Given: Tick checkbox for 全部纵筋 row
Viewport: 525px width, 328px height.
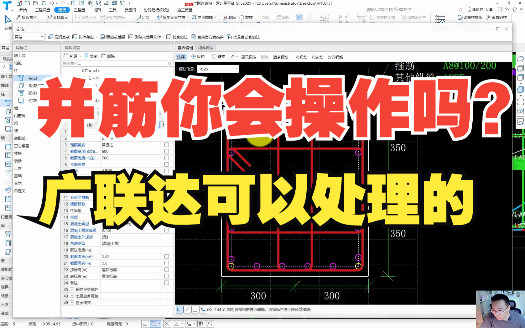Looking at the screenshot, I should point(167,164).
